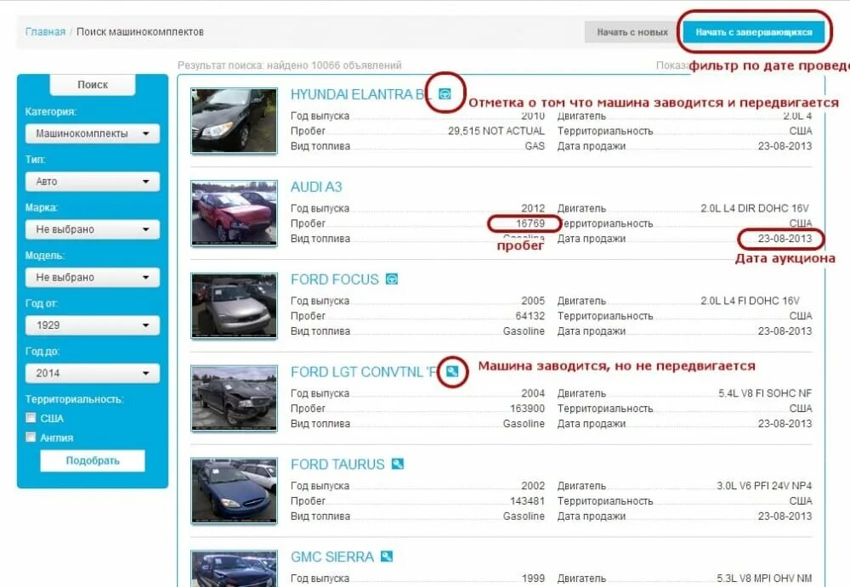The height and width of the screenshot is (587, 850).
Task: Click the Ford Taurus mileage 143481
Action: pos(527,501)
